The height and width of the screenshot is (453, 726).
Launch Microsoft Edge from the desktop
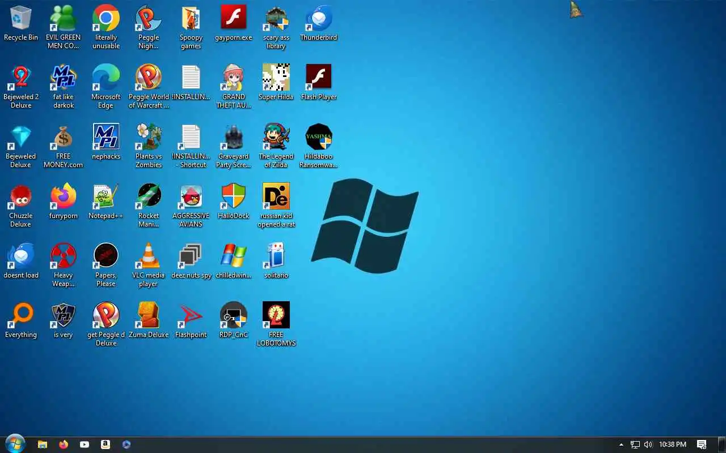coord(106,87)
